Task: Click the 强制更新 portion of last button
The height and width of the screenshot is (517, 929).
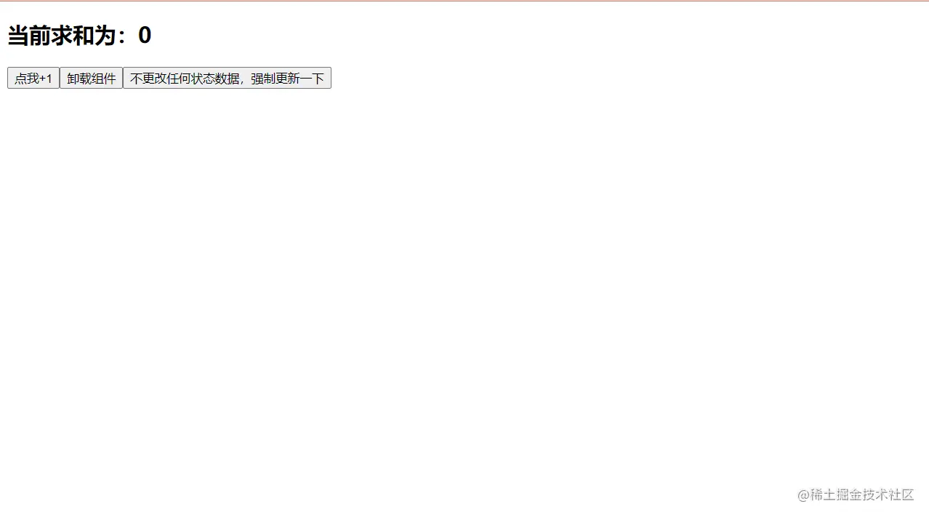Action: (275, 78)
